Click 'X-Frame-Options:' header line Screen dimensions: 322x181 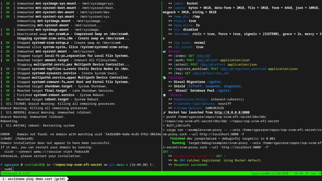click(196, 108)
